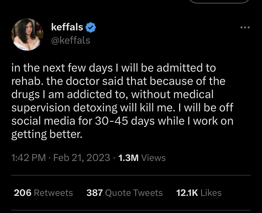Click the tweet body text
Image resolution: width=262 pixels, height=213 pixels.
coord(122,101)
